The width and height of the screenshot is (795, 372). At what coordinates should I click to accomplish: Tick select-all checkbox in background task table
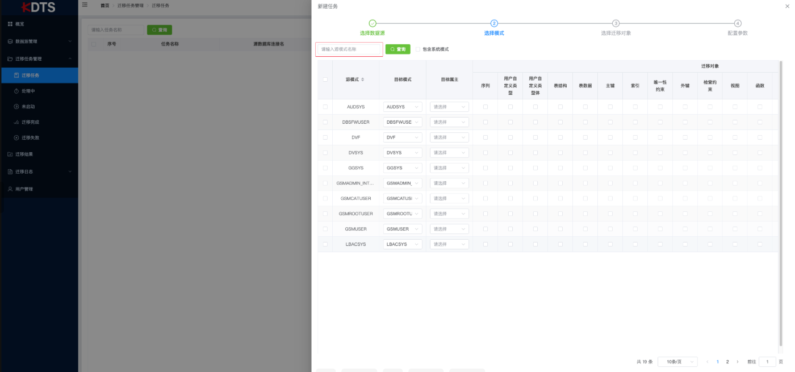(94, 44)
